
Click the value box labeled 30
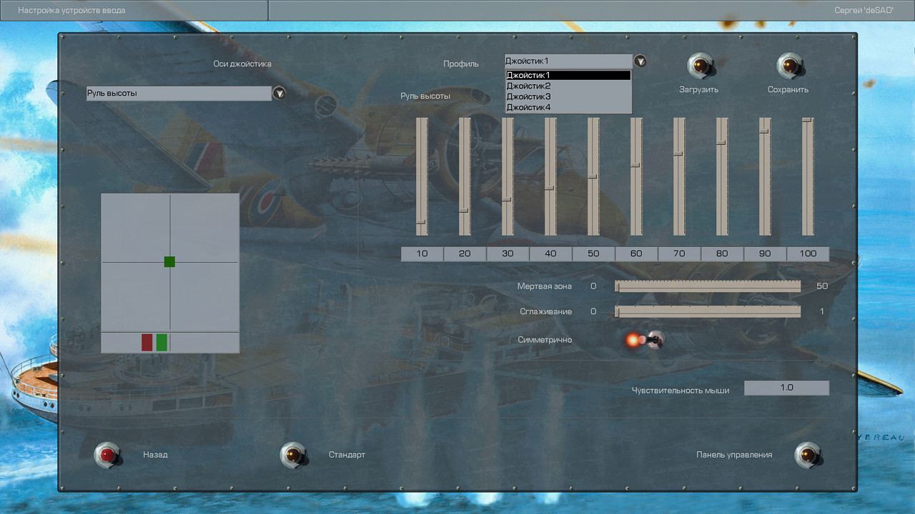[508, 254]
